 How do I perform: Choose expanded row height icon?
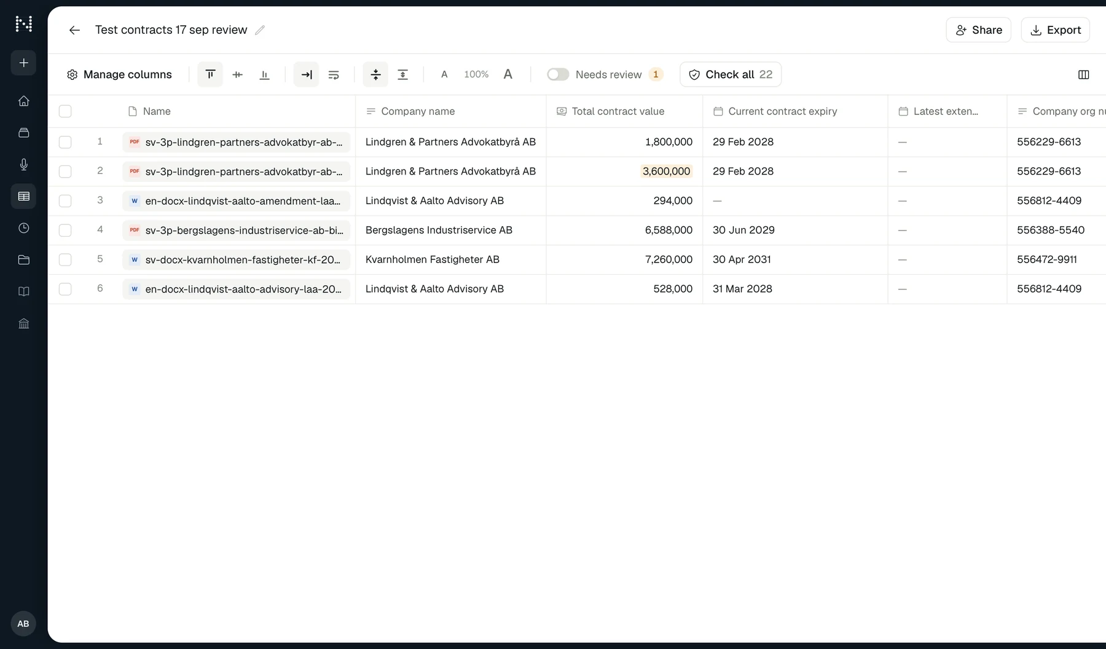point(402,74)
